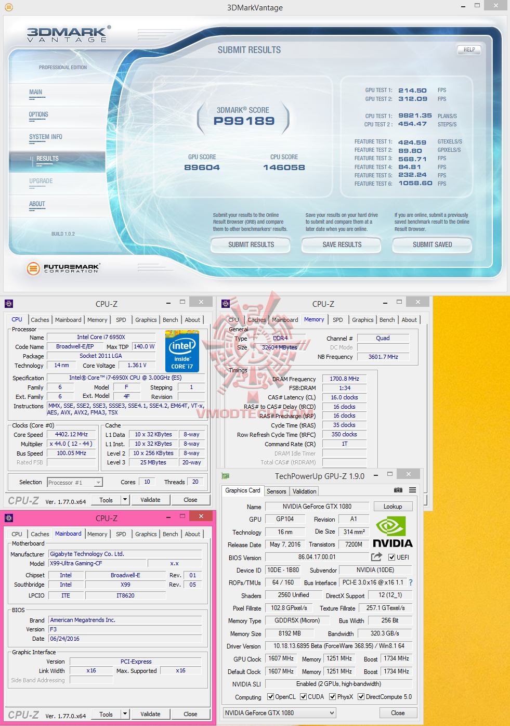Toggle the UEFI checkbox in GPU-Z
Viewport: 510px width, 726px height.
391,557
